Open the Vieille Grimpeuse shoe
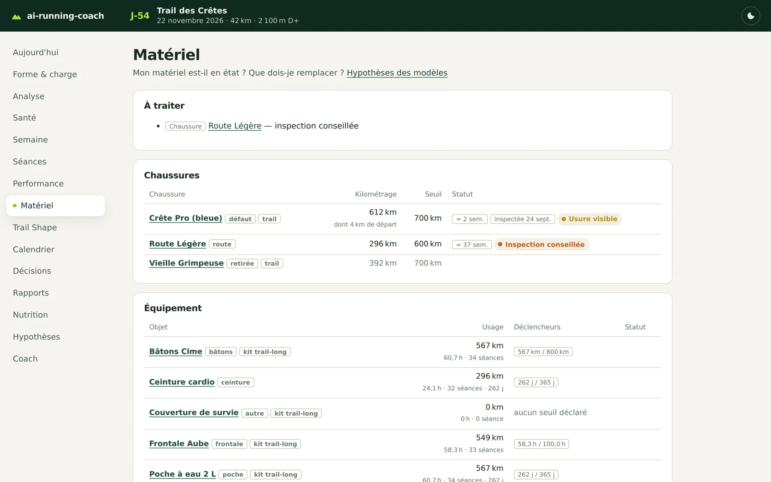771x482 pixels. [x=186, y=263]
